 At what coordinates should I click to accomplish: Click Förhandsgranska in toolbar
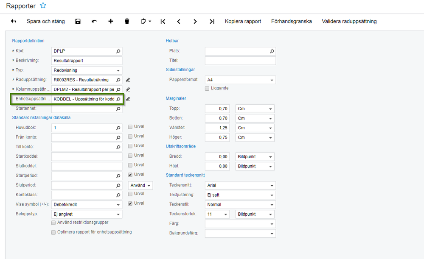(x=291, y=21)
